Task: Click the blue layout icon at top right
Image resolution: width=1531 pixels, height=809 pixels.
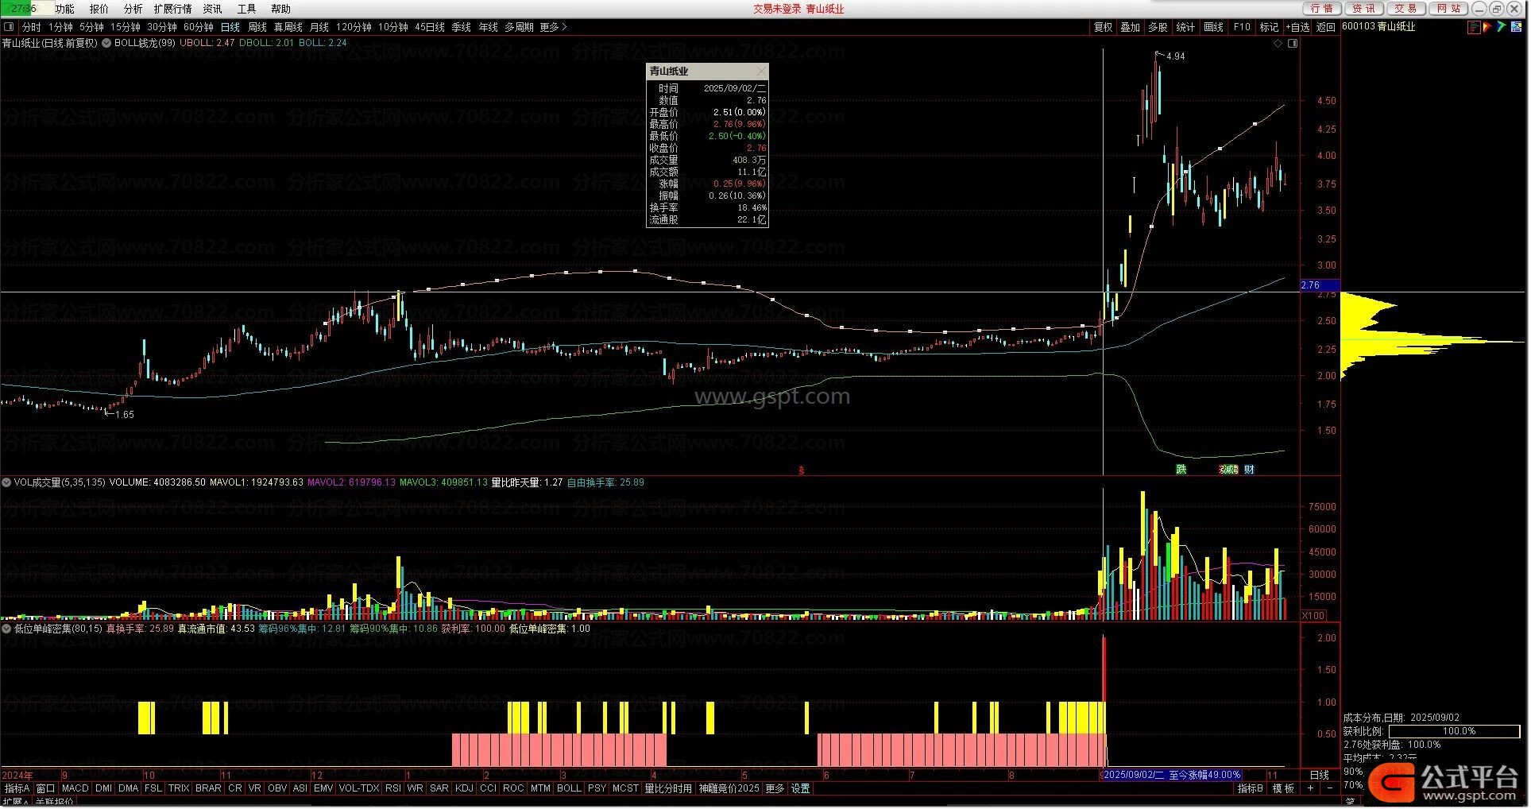Action: pyautogui.click(x=1517, y=27)
